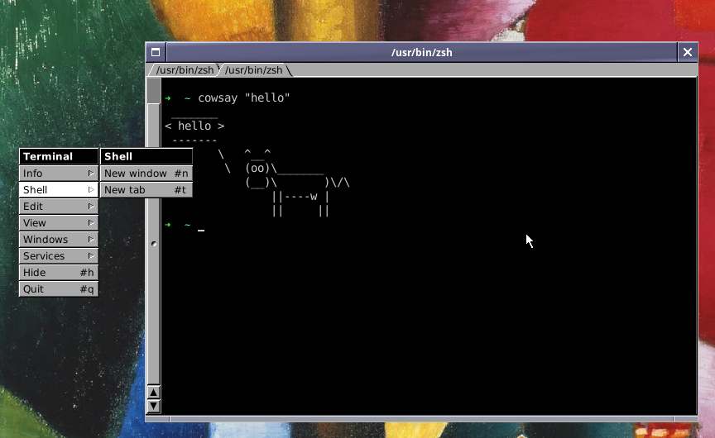Screen dimensions: 715x438
Task: Click the scroll up arrow button
Action: [x=153, y=393]
